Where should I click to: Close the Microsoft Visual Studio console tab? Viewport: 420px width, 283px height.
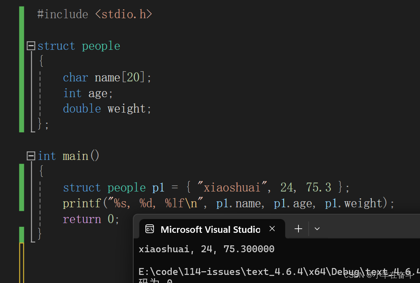[272, 229]
